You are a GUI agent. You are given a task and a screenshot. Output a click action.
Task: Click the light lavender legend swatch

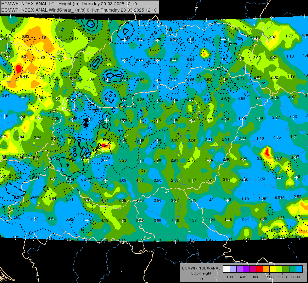233,269
